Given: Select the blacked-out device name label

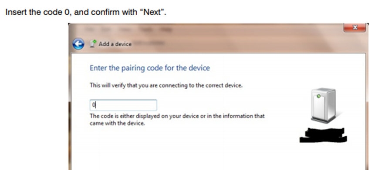Looking at the screenshot, I should tap(323, 135).
